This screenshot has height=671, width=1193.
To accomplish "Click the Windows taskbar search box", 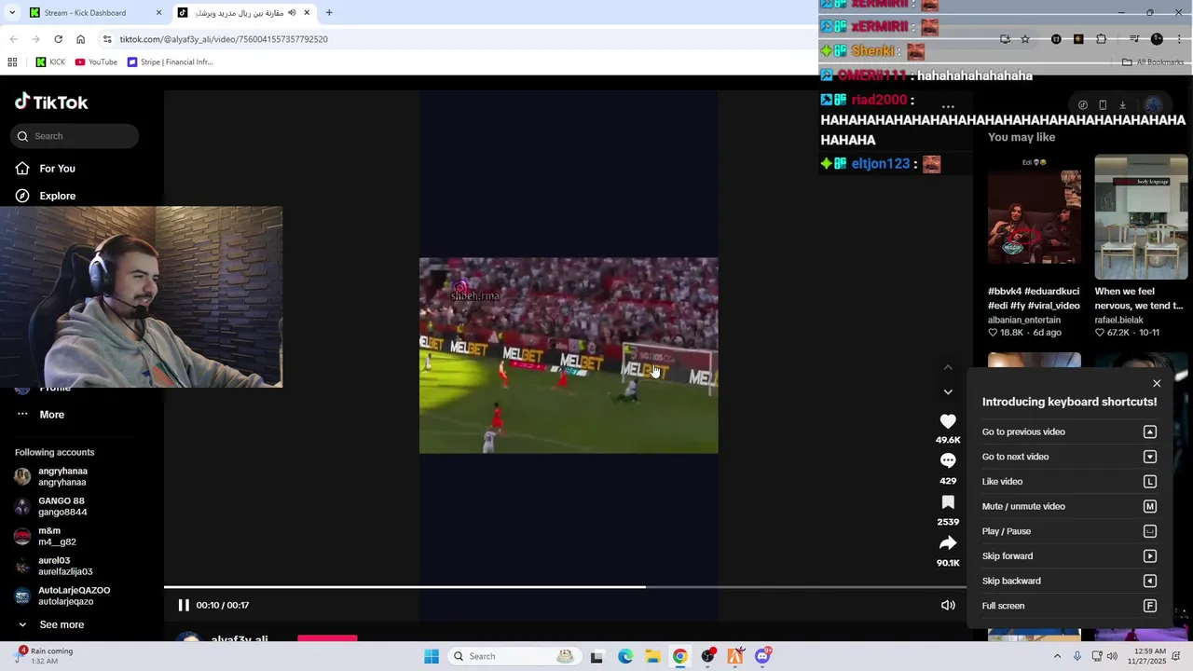I will coord(514,656).
